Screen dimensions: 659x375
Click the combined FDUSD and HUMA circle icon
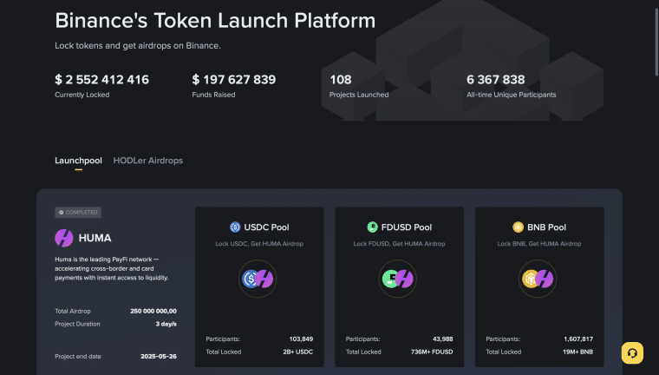point(398,279)
